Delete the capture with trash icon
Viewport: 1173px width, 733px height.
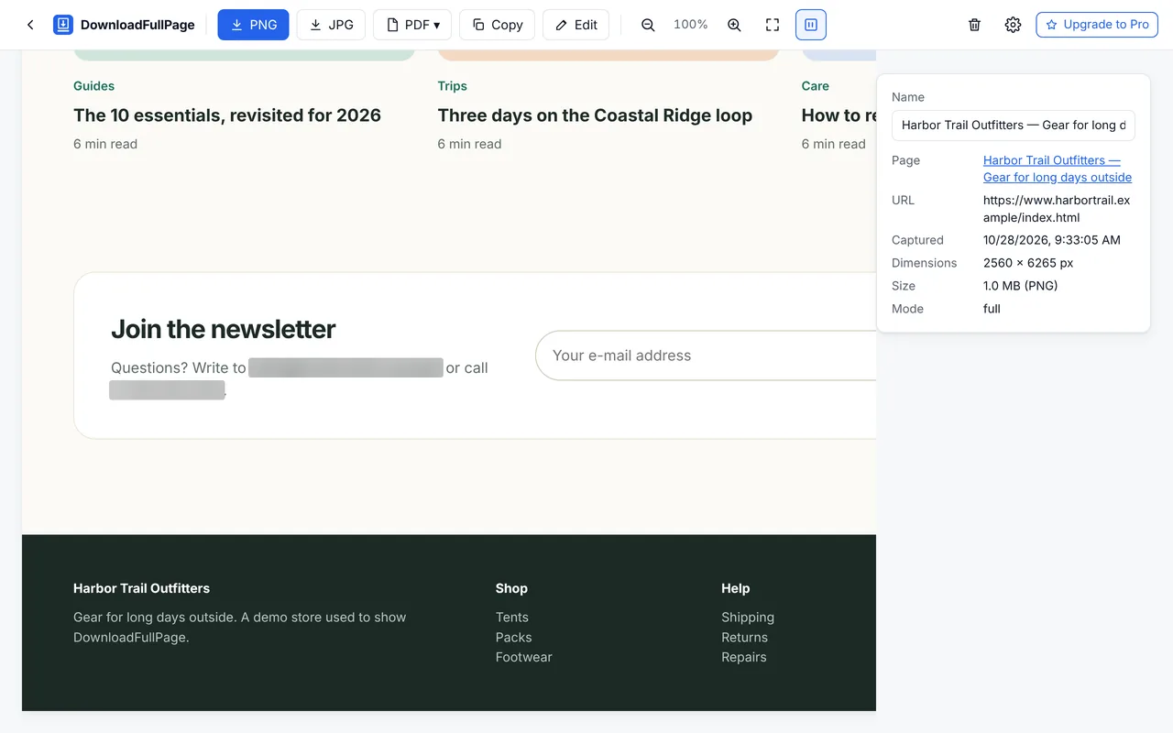975,25
